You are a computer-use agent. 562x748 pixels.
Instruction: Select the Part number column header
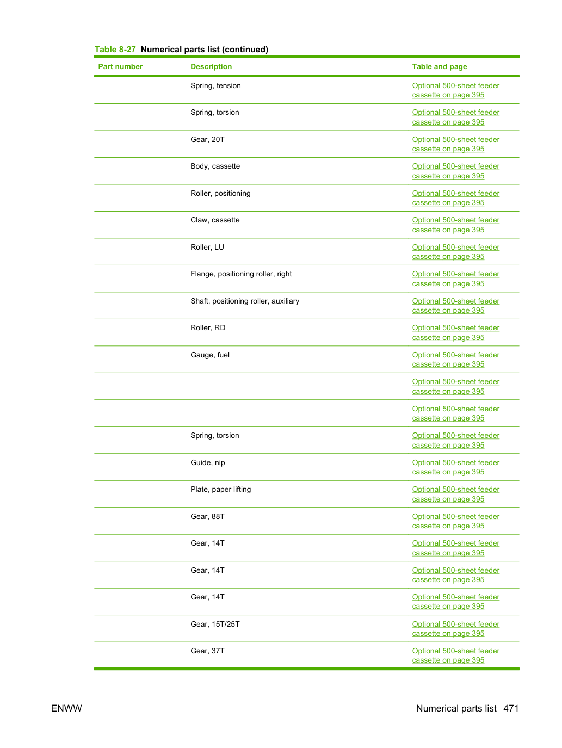(x=120, y=66)
